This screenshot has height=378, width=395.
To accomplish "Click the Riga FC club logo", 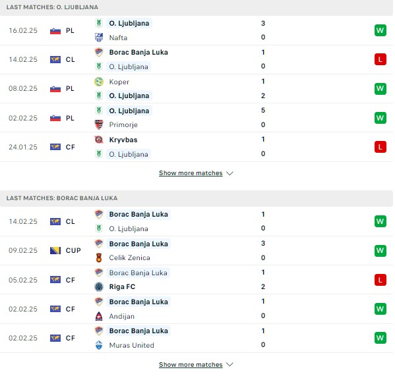I will [x=99, y=286].
